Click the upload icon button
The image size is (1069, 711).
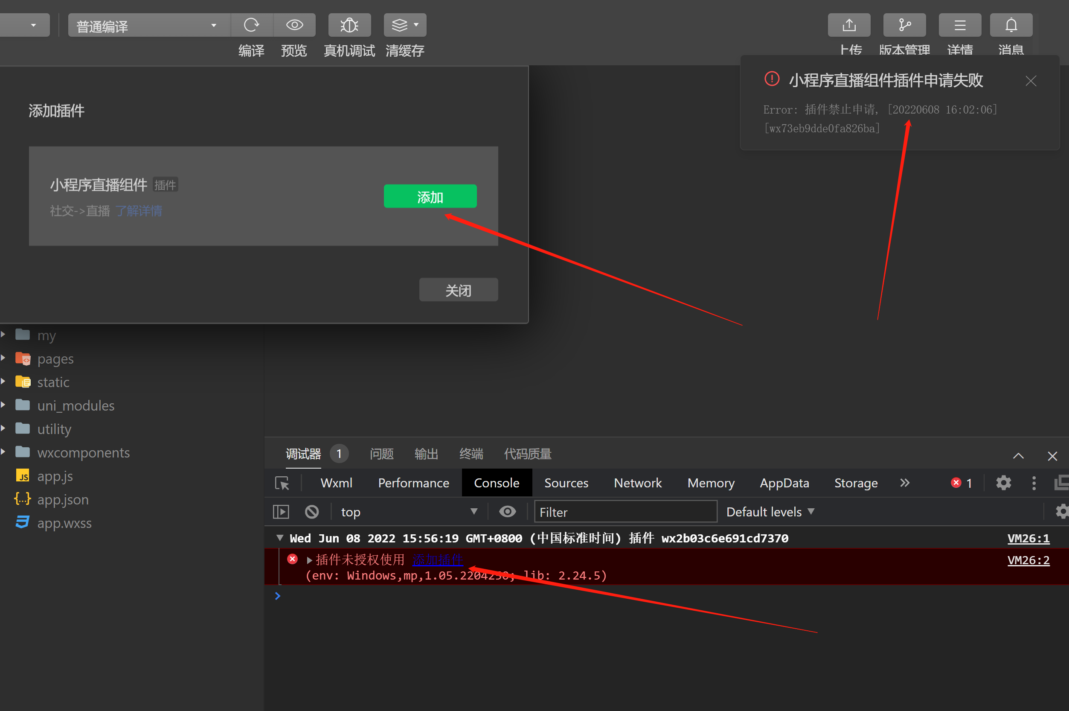(x=849, y=25)
